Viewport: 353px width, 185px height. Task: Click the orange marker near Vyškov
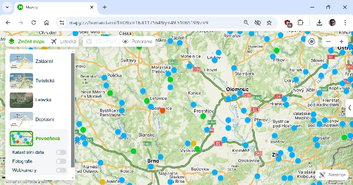click(193, 144)
